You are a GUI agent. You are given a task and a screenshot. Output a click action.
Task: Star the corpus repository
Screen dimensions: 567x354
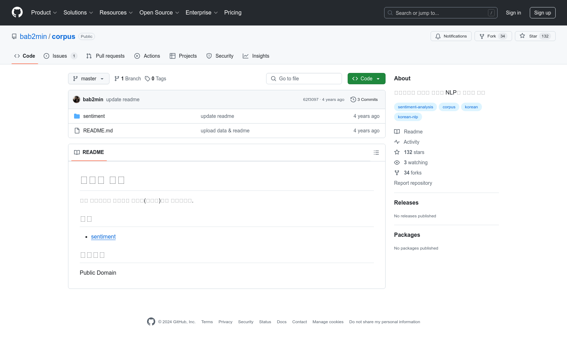[x=535, y=36]
